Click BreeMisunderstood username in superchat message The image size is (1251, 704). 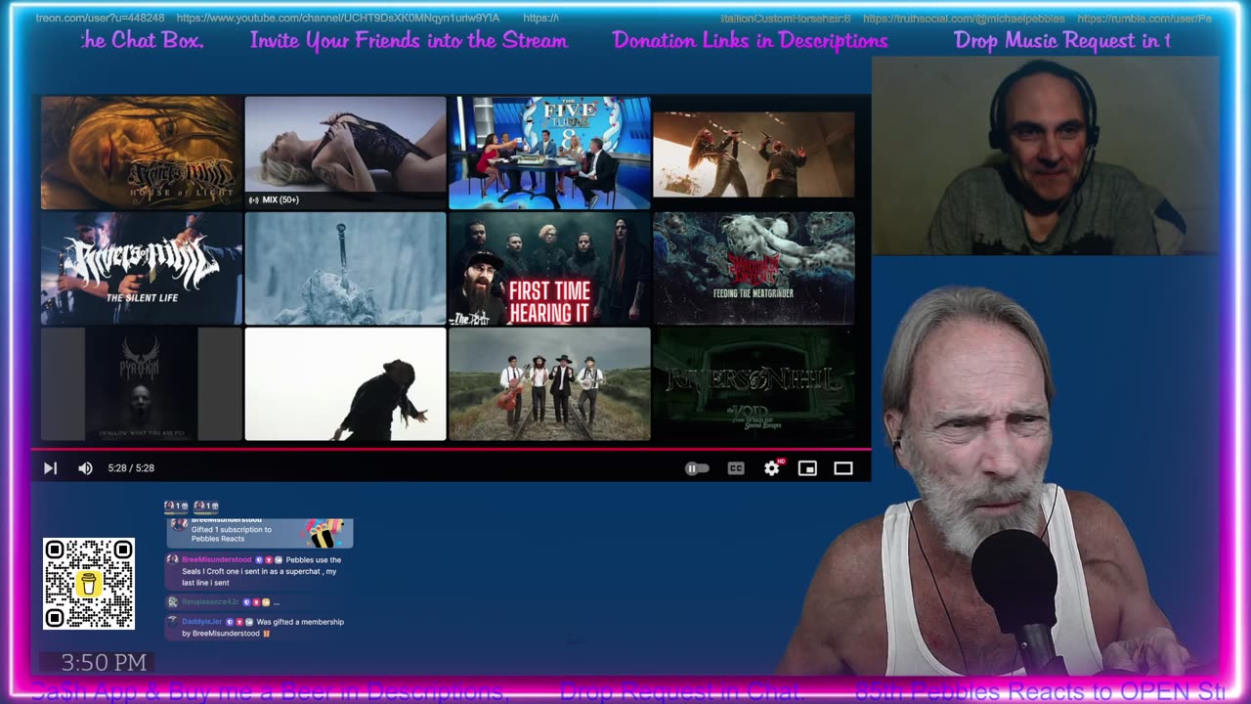(x=216, y=560)
